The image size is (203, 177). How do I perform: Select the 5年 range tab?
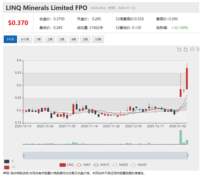coord(85,39)
